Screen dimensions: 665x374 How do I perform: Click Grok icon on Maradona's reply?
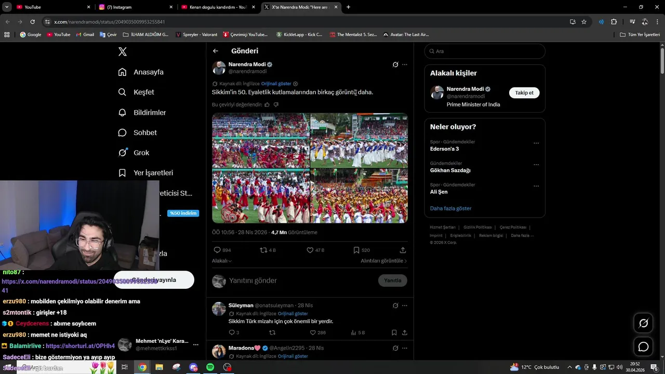[x=395, y=348]
